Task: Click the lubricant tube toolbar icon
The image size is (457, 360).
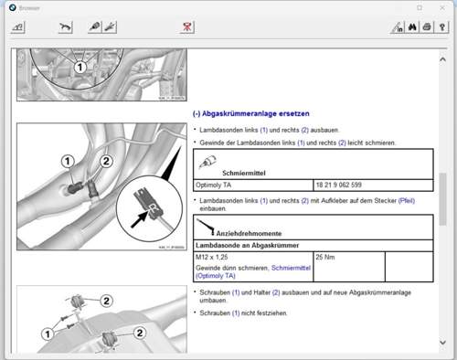Action: pyautogui.click(x=95, y=27)
